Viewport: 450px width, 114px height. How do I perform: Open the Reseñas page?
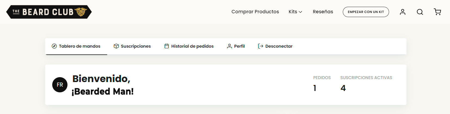[x=323, y=12]
